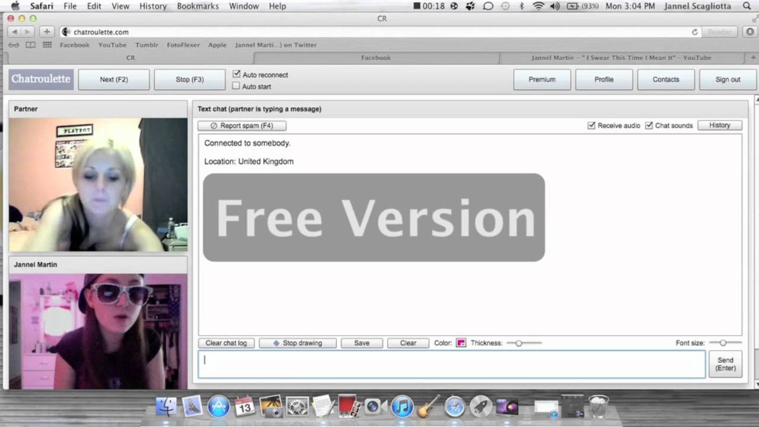The image size is (759, 427).
Task: Switch to the Facebook tab
Action: tap(376, 58)
